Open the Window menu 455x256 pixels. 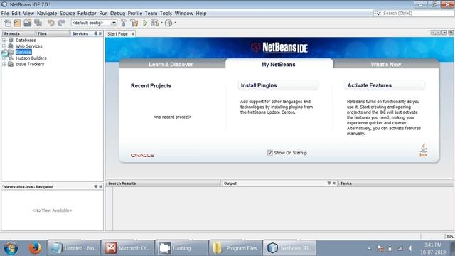coord(183,14)
